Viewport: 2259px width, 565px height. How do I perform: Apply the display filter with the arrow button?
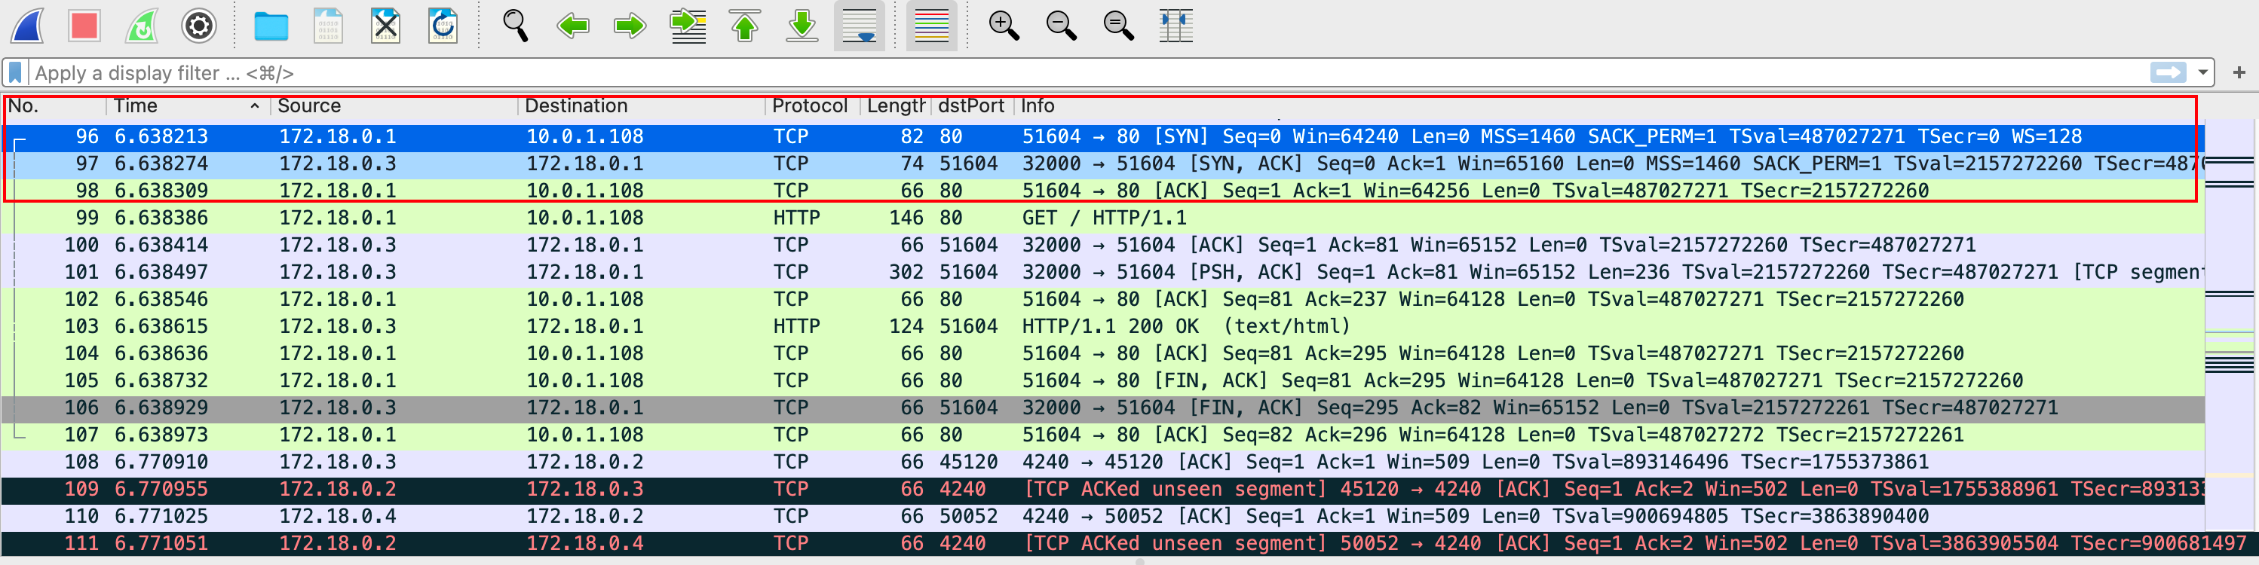coord(2168,73)
